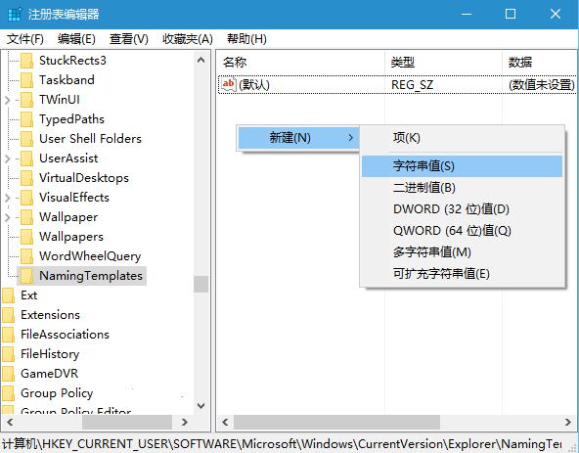579x453 pixels.
Task: Click values panel scroll left arrow
Action: coord(225,422)
